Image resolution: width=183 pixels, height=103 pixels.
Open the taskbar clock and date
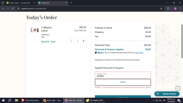click(x=171, y=100)
